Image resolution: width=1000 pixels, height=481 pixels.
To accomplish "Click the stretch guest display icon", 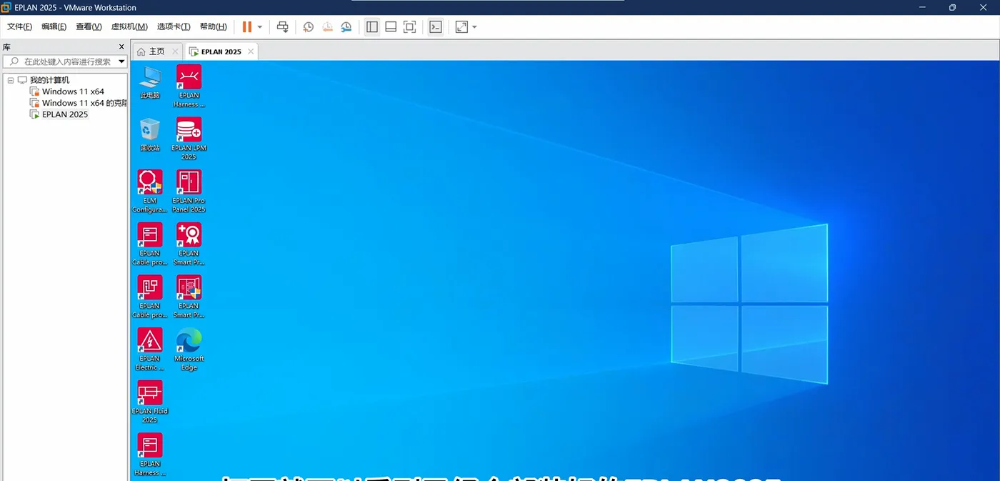I will click(461, 26).
